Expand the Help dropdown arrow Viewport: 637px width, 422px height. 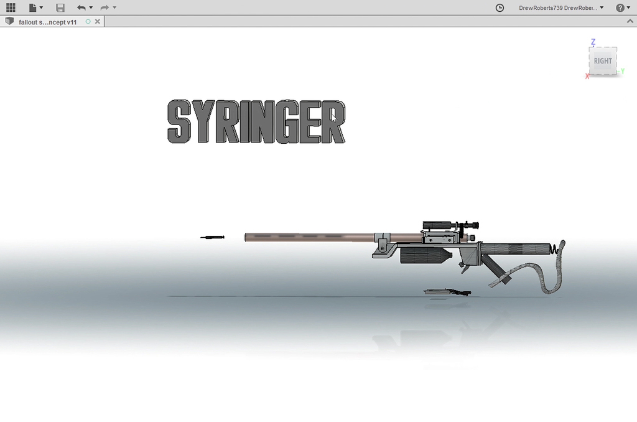pyautogui.click(x=628, y=7)
